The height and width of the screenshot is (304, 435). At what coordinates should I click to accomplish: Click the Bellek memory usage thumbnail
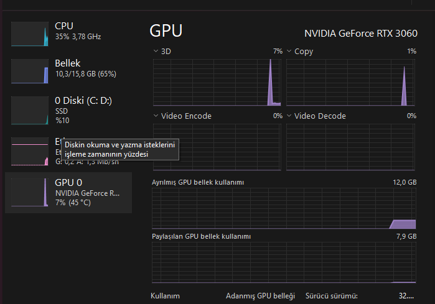(30, 71)
